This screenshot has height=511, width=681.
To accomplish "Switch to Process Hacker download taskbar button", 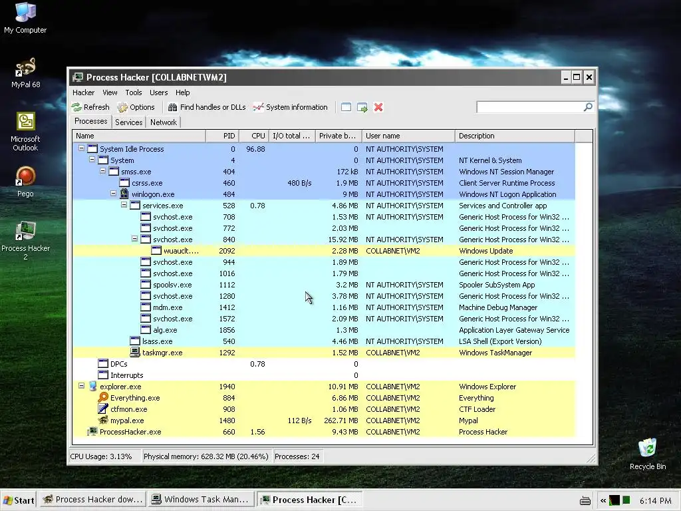I will pos(93,500).
